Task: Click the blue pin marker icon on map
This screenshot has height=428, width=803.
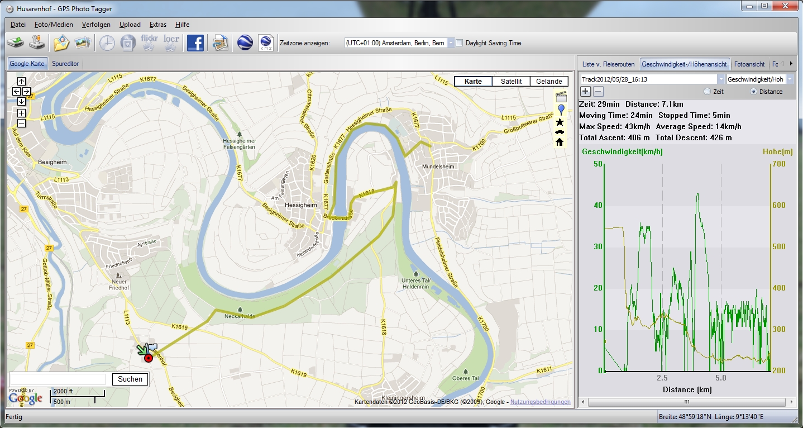Action: pos(561,110)
